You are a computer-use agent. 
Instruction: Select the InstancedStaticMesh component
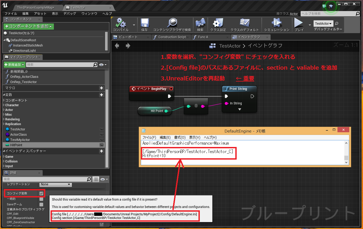(x=28, y=45)
